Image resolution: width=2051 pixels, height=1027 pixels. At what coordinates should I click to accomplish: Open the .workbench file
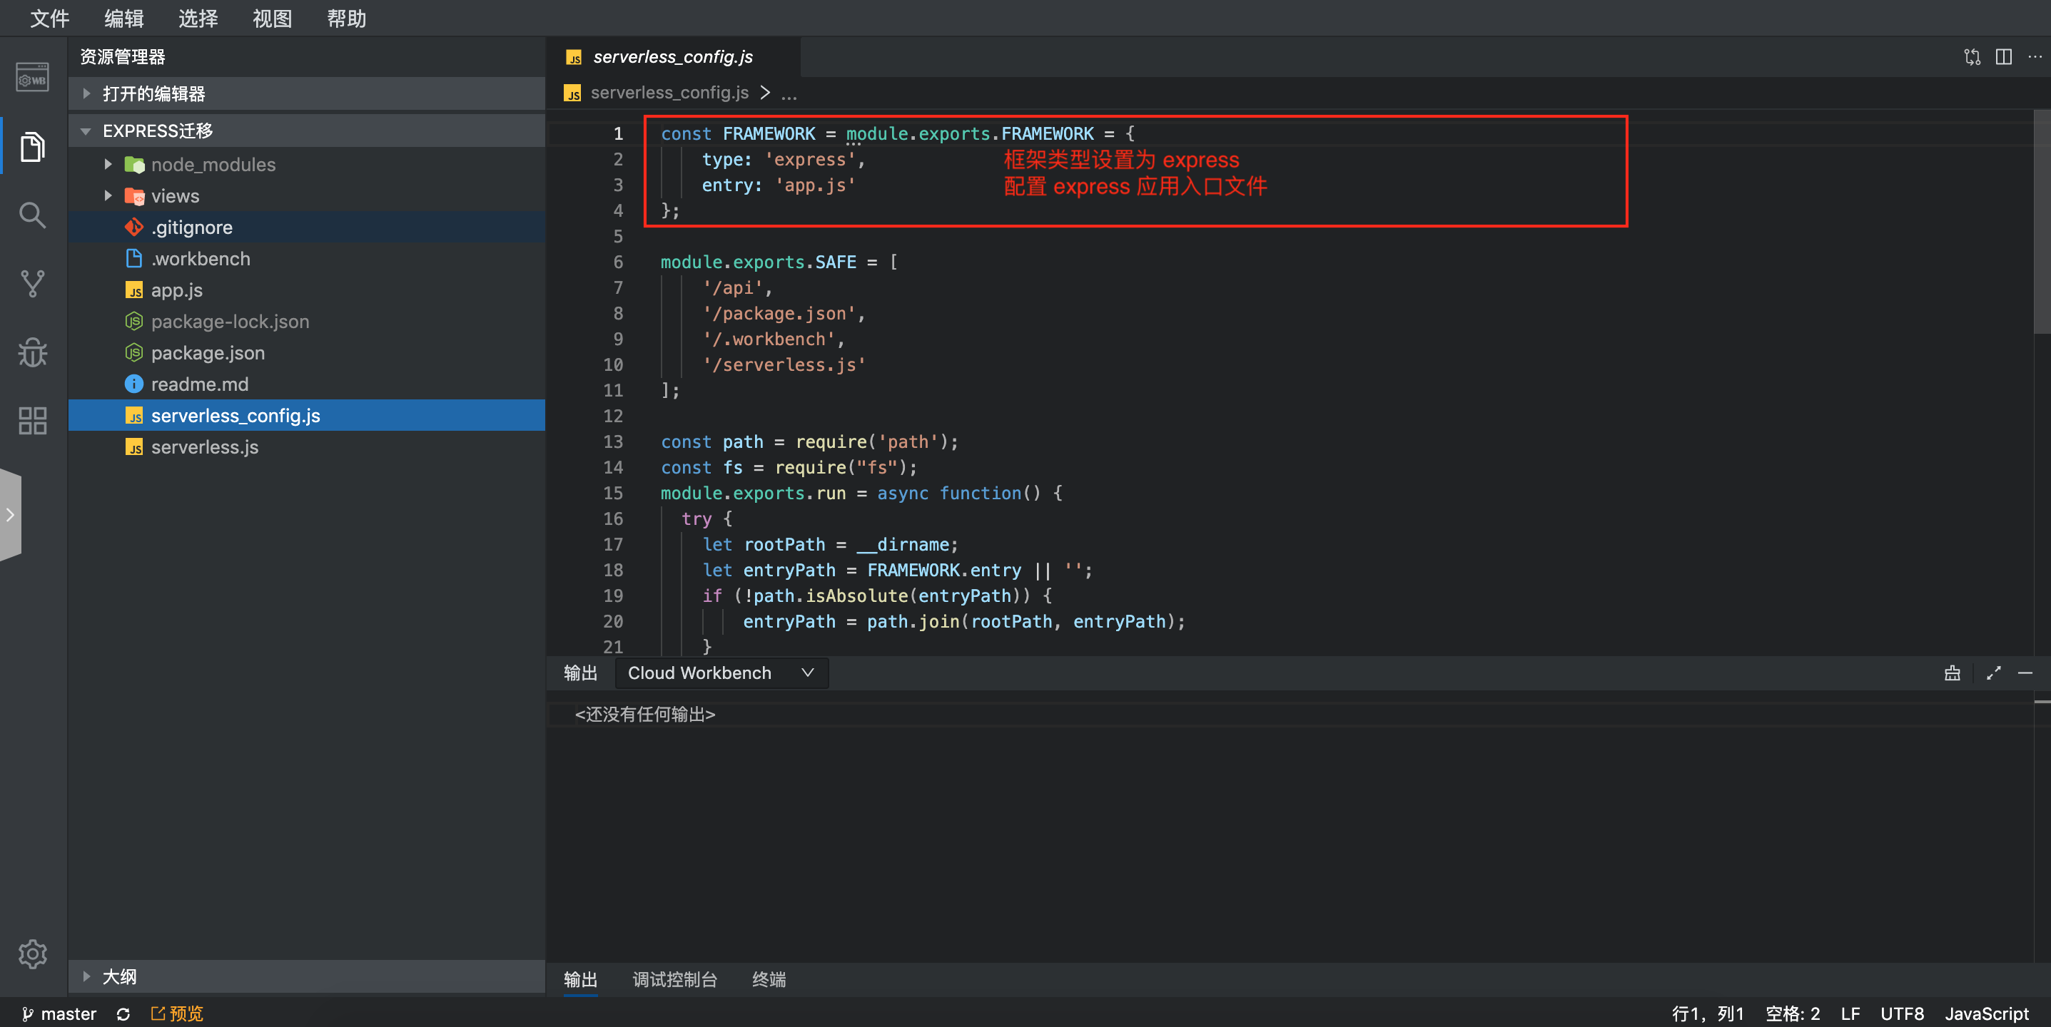[x=307, y=259]
